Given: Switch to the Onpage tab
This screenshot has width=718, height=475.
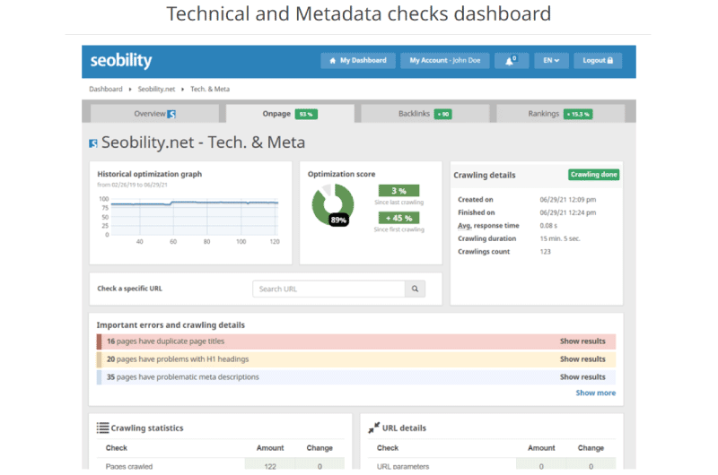Looking at the screenshot, I should click(x=290, y=114).
